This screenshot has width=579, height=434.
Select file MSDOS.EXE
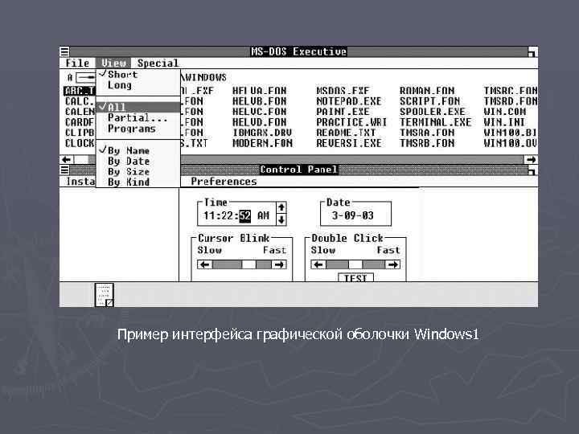(x=343, y=91)
